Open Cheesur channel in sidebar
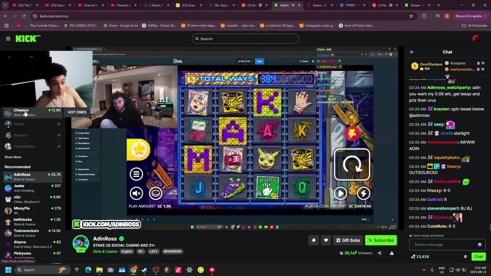This screenshot has width=491, height=276. tap(32, 112)
